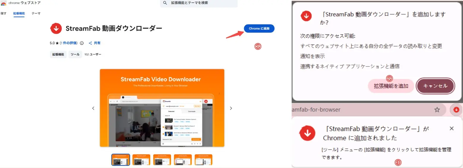Click the StreamFab extension icon in the browser toolbar

tap(456, 110)
